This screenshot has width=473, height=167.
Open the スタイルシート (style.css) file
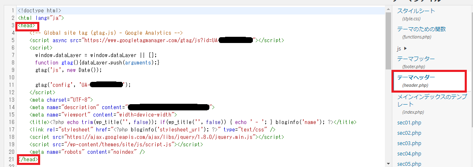(x=416, y=11)
